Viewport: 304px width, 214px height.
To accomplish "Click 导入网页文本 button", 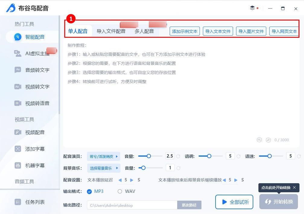I will (284, 31).
